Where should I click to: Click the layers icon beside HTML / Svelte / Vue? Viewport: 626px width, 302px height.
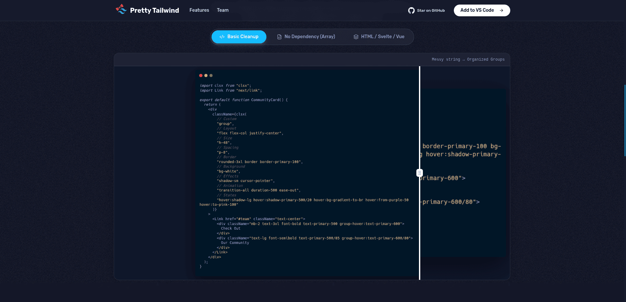point(356,37)
